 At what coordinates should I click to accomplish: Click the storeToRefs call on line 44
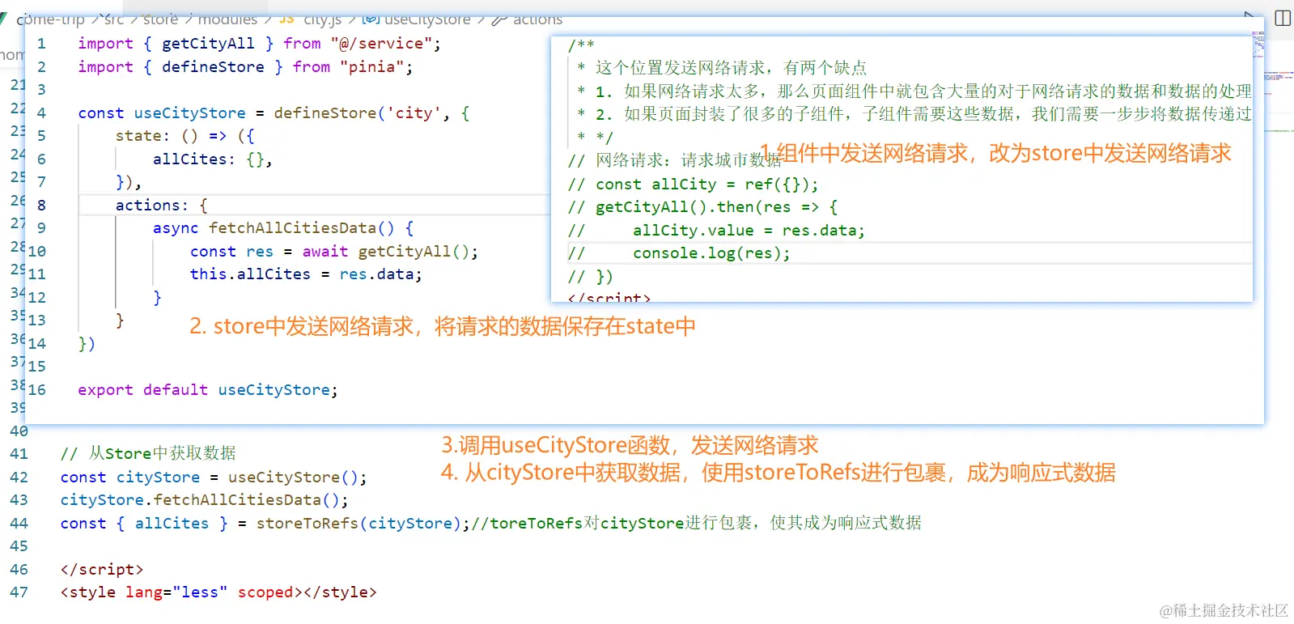(308, 524)
